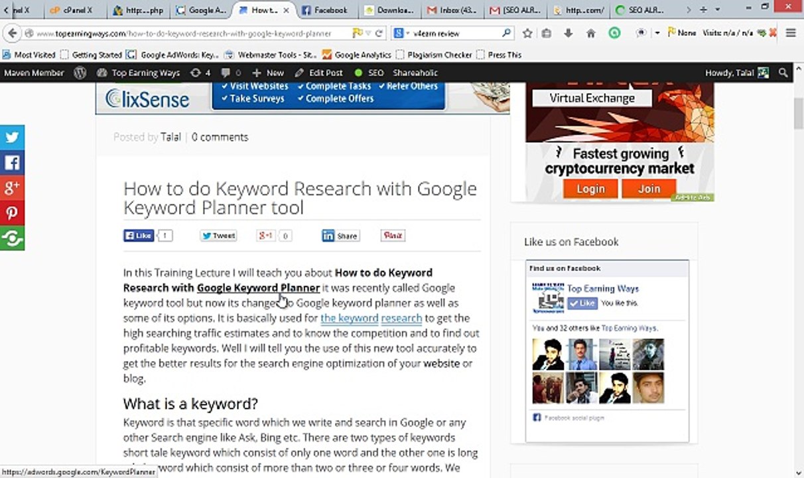
Task: Click Login on cryptocurrency ad
Action: [x=590, y=189]
